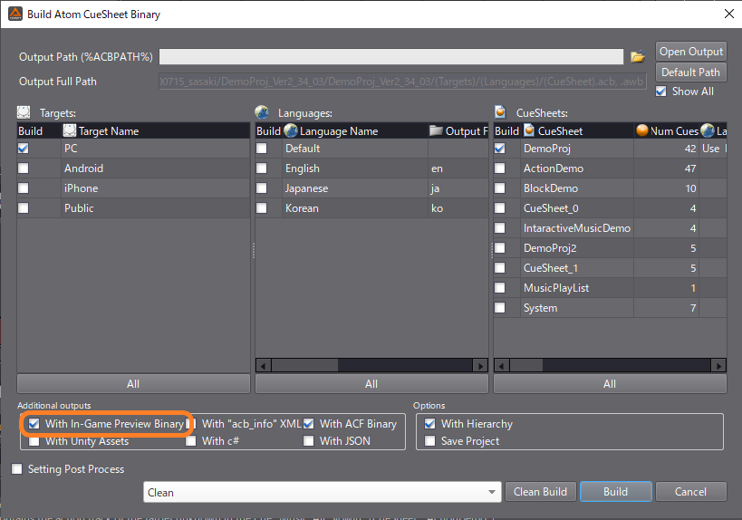Viewport: 742px width, 520px height.
Task: Open the Clean build mode dropdown
Action: click(322, 492)
